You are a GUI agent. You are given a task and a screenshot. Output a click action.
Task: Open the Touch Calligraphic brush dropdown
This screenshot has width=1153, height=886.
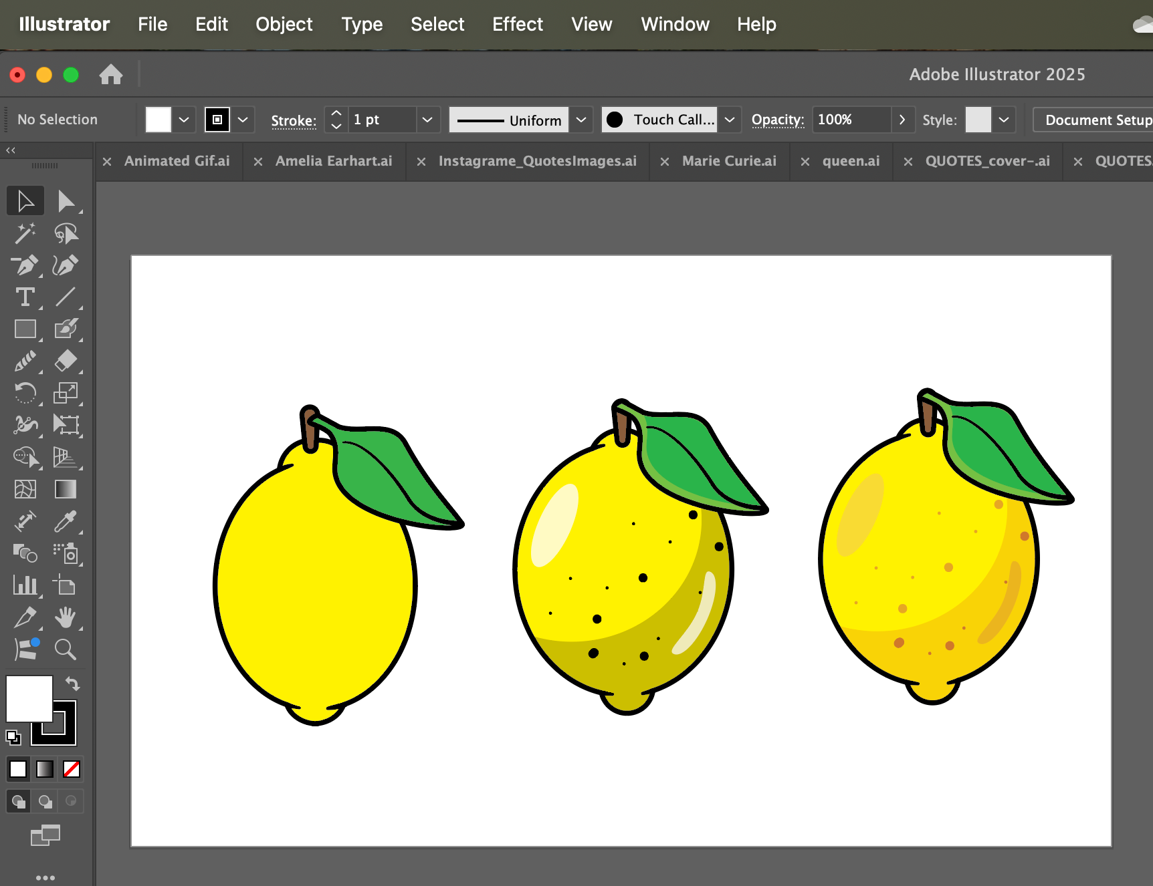coord(730,120)
